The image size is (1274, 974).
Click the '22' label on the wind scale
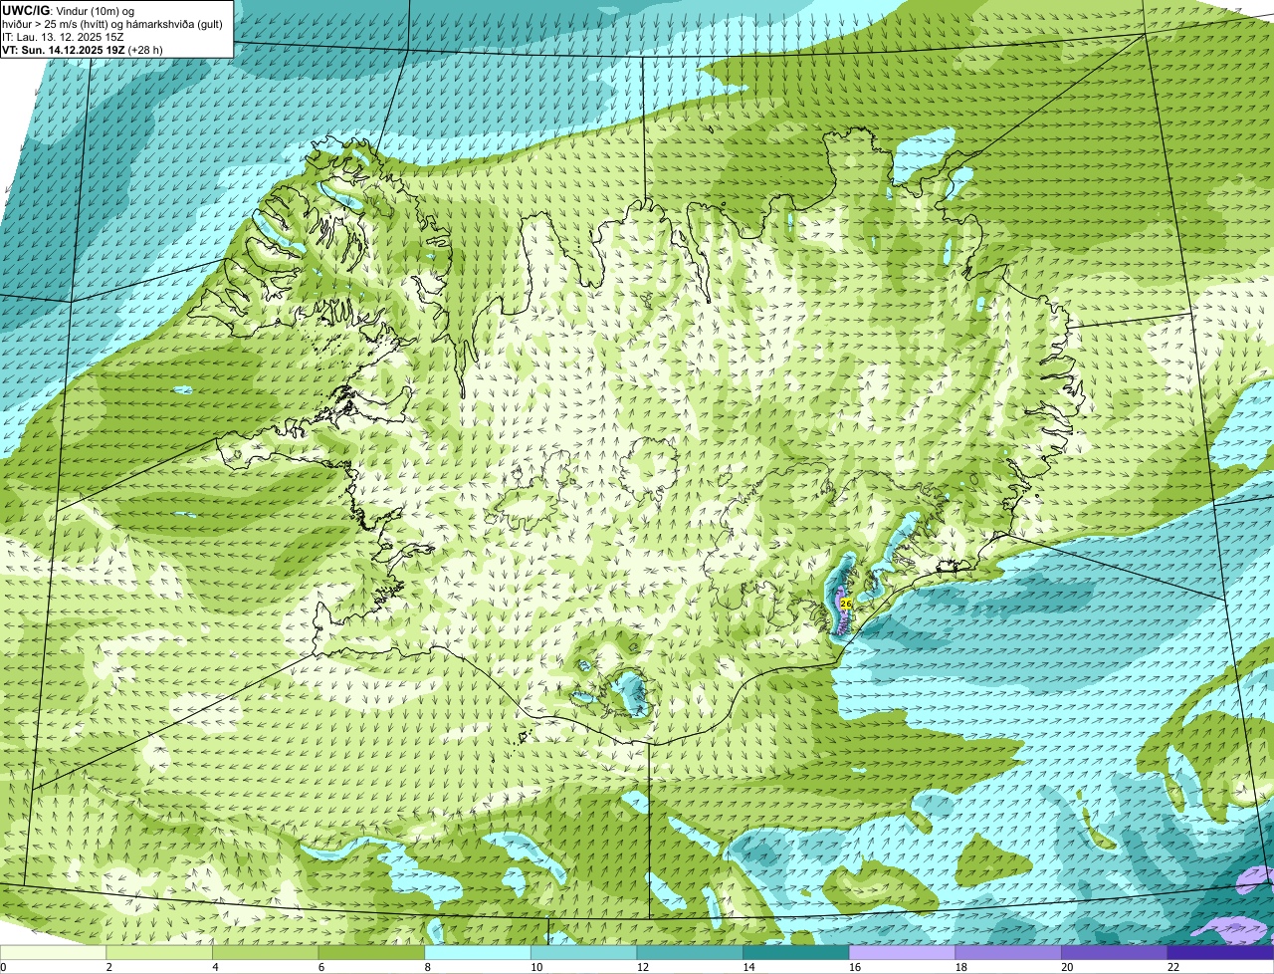(1173, 967)
